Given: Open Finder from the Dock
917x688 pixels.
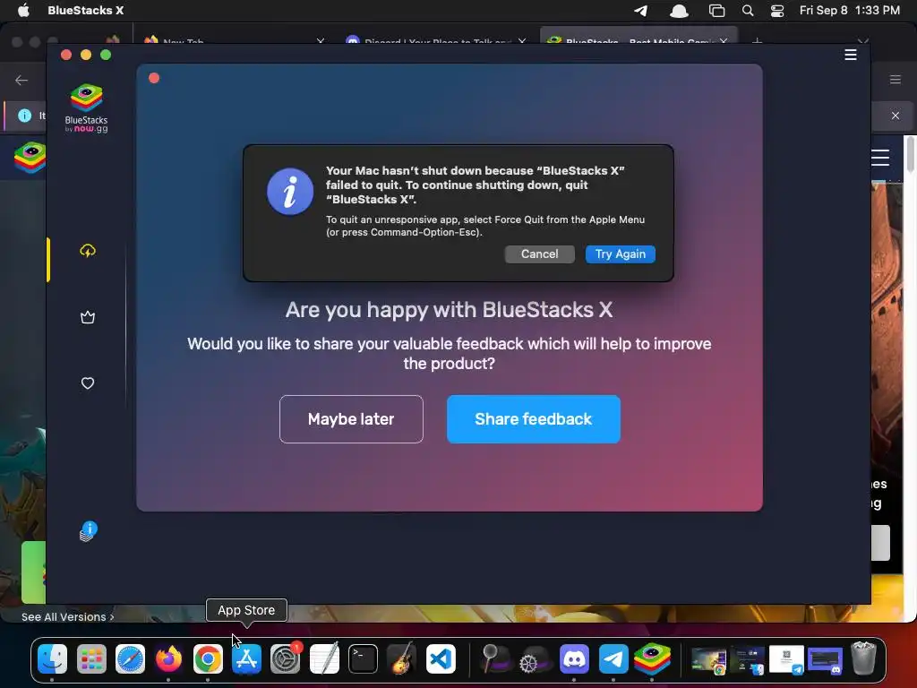Looking at the screenshot, I should [52, 658].
